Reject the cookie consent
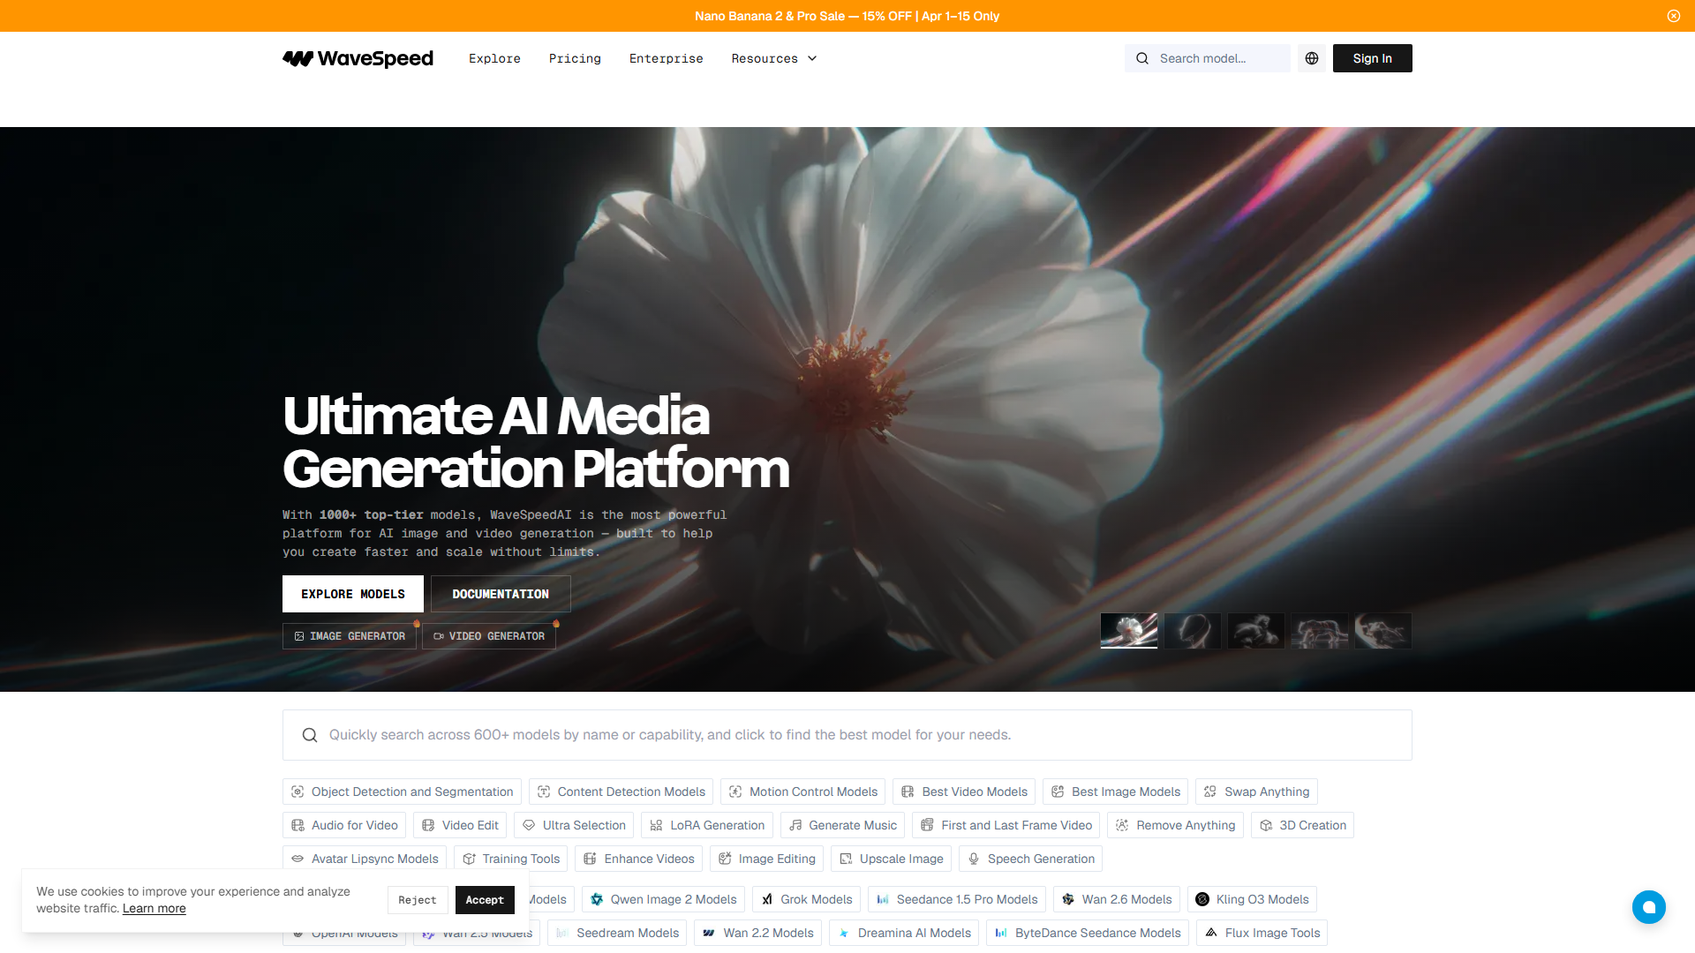This screenshot has height=953, width=1695. coord(418,900)
